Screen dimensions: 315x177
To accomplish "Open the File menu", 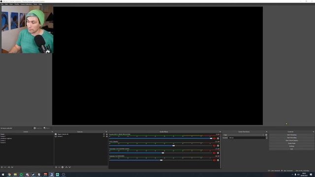I will coord(2,4).
